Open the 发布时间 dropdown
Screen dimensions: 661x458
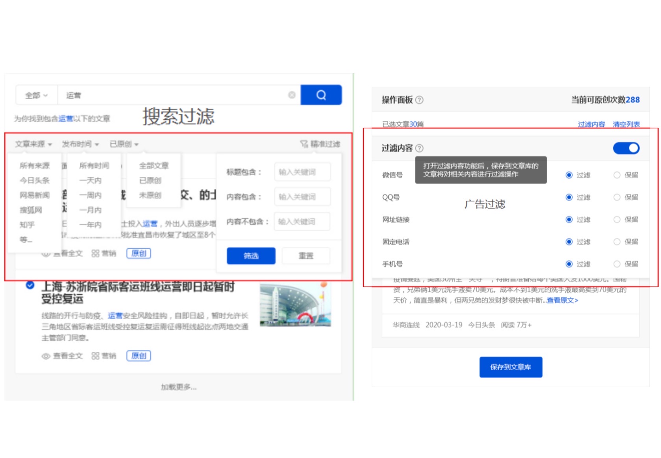[78, 144]
